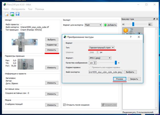Click the panorama thumbnail numbered 1

point(133,31)
